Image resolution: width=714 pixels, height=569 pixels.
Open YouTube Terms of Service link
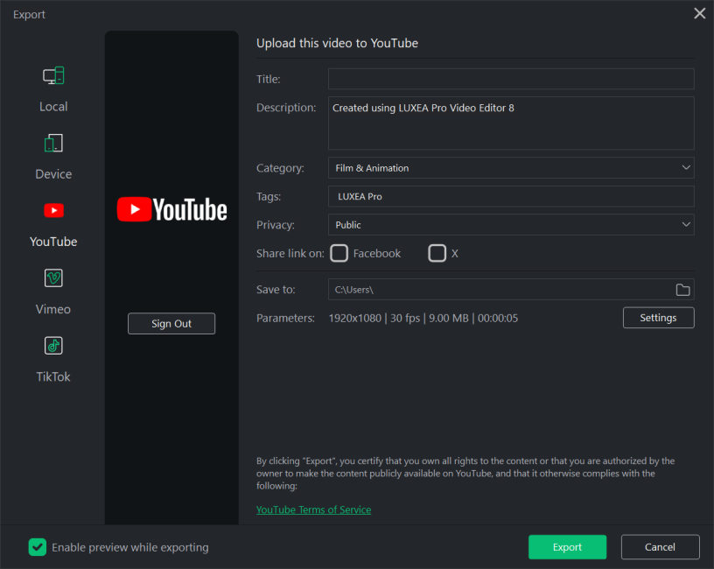click(313, 509)
